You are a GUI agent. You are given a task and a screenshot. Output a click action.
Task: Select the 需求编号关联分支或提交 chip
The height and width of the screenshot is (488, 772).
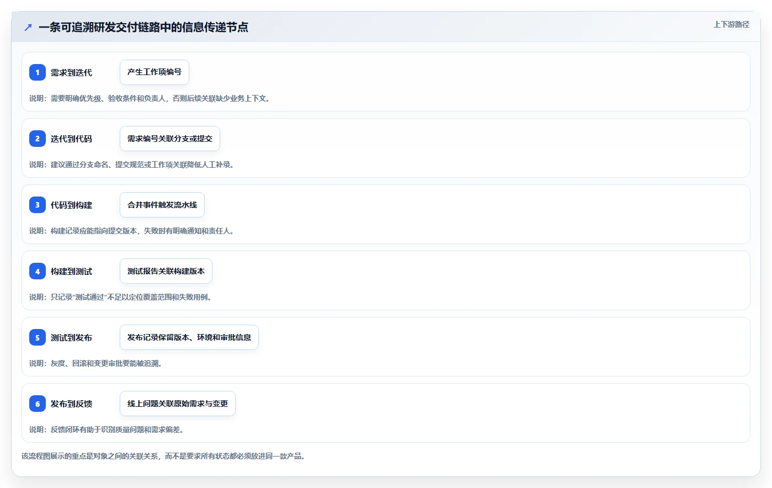(x=170, y=139)
